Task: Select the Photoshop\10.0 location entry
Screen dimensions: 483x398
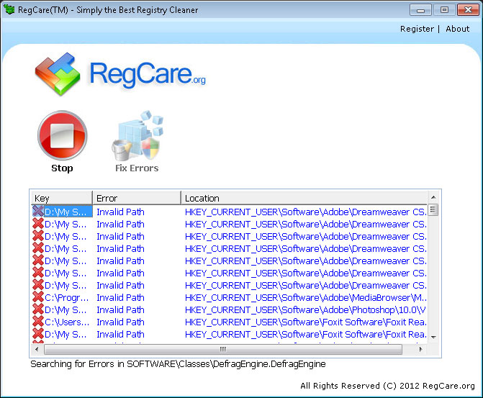Action: click(x=305, y=310)
